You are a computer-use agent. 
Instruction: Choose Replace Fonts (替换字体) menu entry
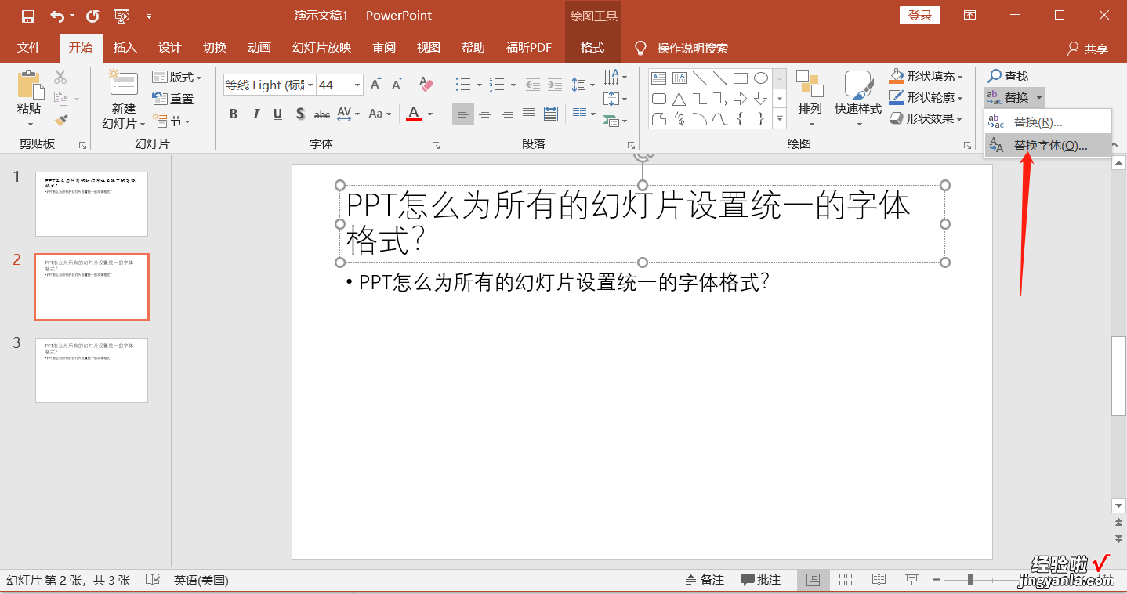(x=1048, y=145)
